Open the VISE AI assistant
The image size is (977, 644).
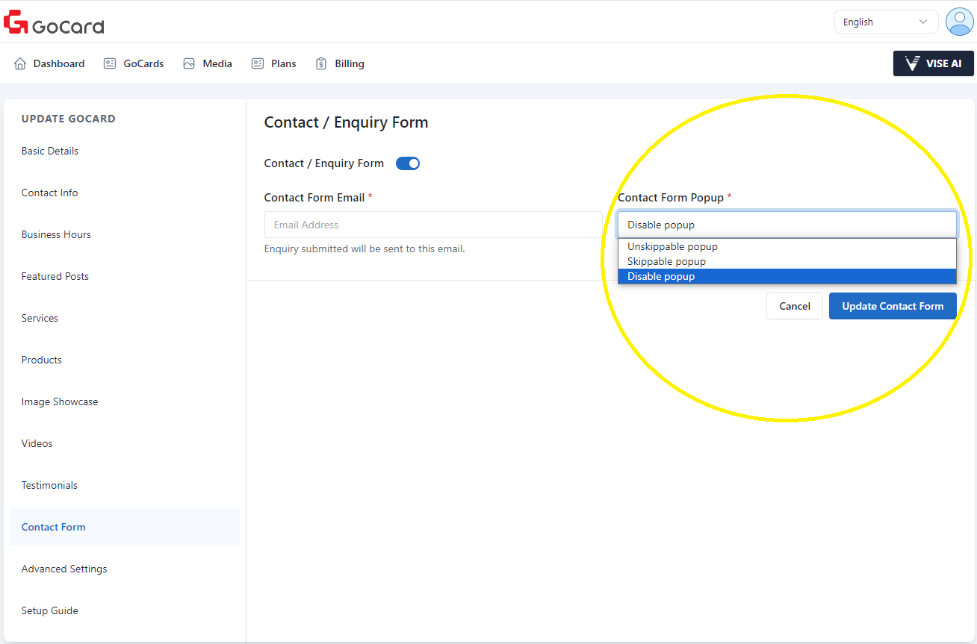[933, 63]
